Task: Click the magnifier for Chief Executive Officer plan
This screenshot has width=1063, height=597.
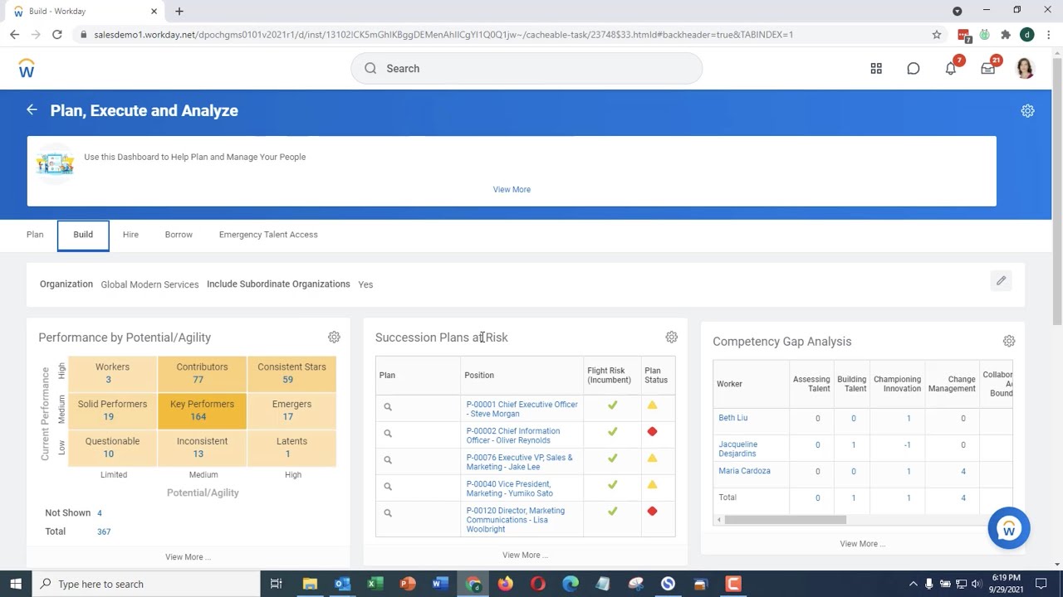Action: (x=387, y=407)
